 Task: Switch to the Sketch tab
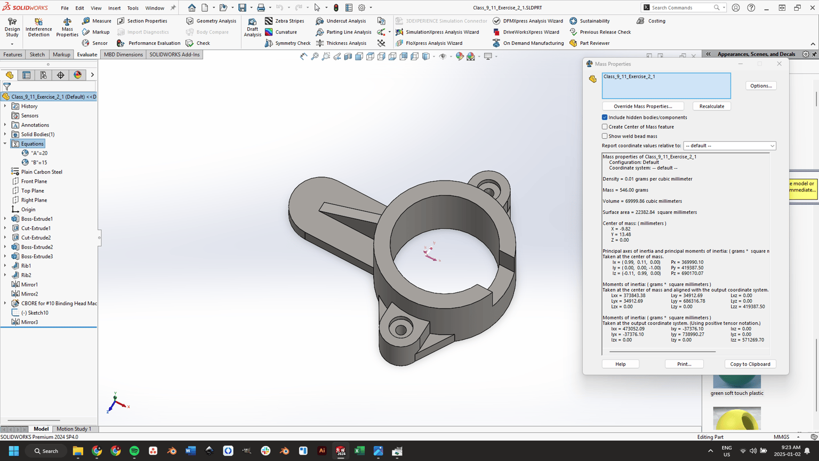coord(37,54)
